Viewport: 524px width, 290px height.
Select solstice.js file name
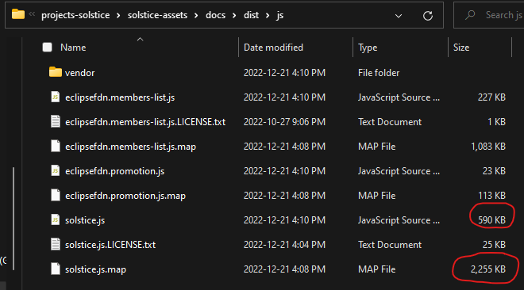(x=85, y=220)
